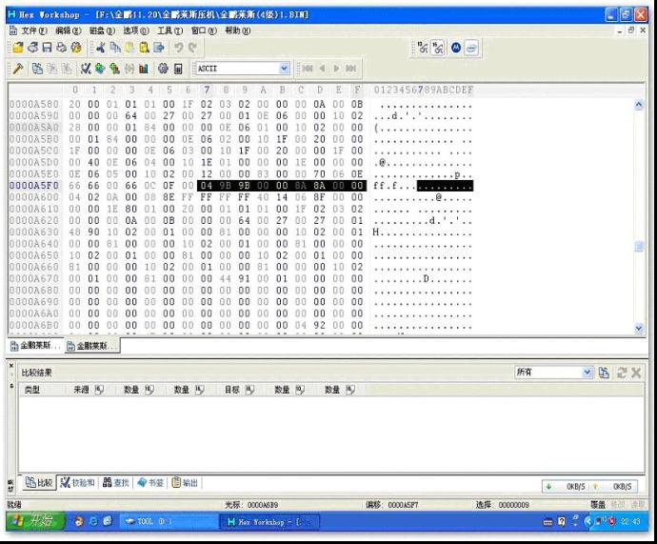Click the 选择: 00000009 status entry

(503, 505)
